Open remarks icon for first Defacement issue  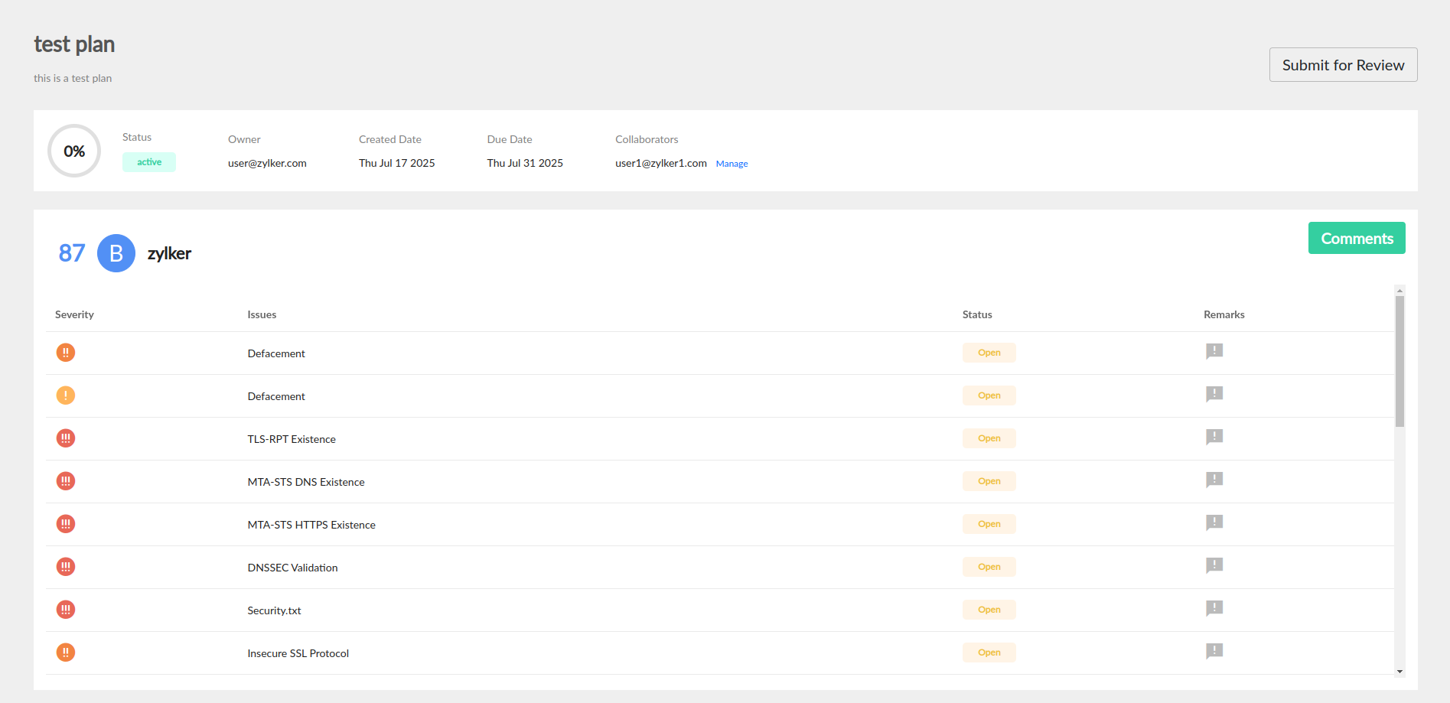tap(1214, 351)
